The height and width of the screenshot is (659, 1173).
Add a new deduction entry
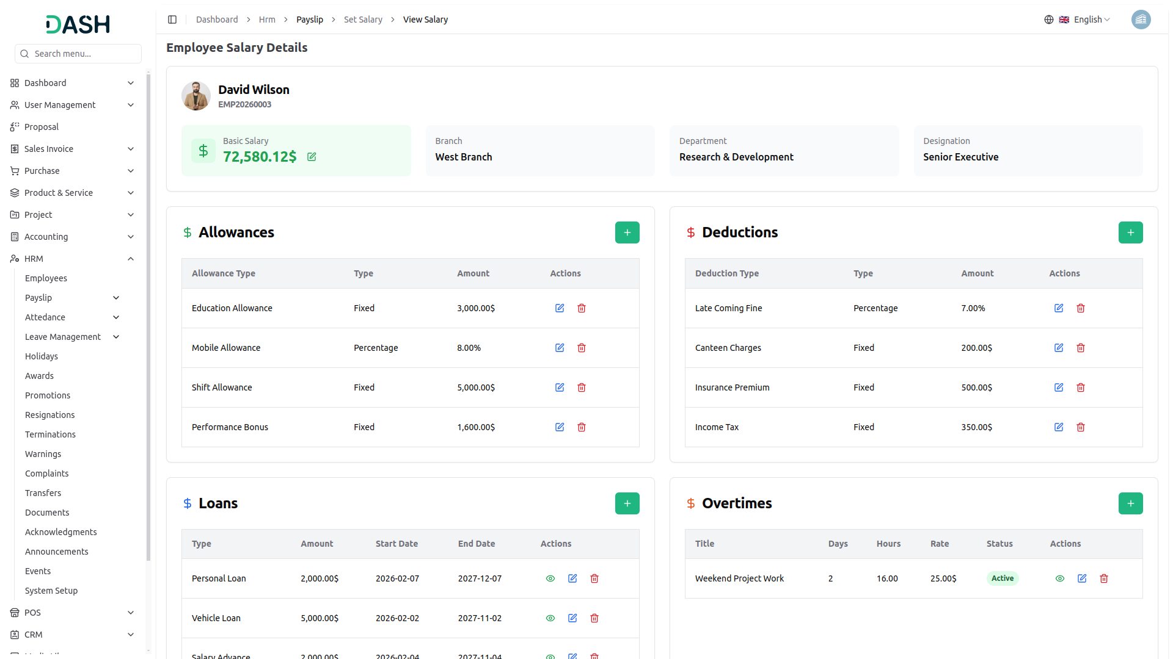[x=1130, y=232]
